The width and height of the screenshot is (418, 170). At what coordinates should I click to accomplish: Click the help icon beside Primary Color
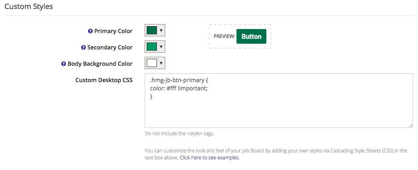[90, 31]
